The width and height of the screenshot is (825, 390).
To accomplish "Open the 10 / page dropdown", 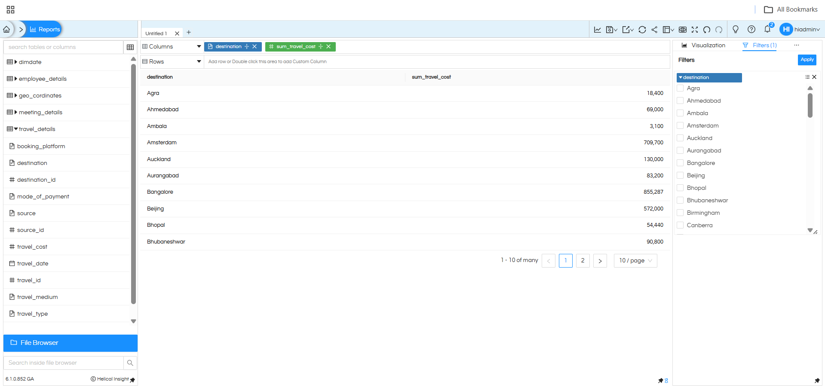I will point(635,261).
